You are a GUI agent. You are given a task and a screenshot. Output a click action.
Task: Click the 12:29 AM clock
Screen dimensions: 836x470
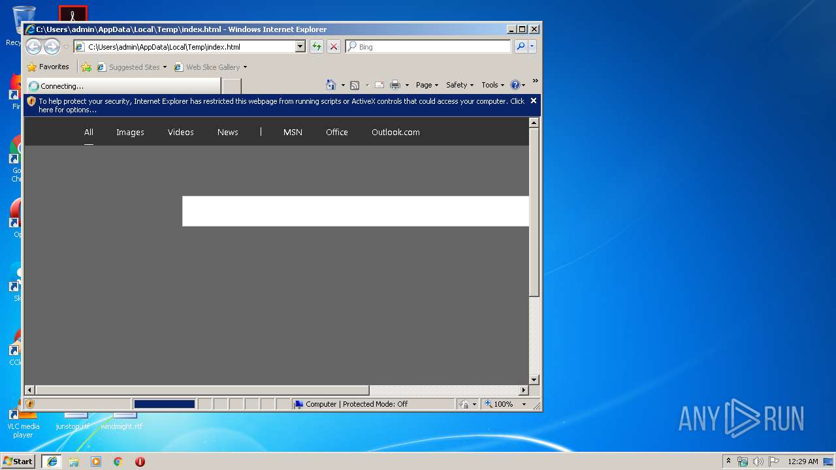(x=803, y=462)
